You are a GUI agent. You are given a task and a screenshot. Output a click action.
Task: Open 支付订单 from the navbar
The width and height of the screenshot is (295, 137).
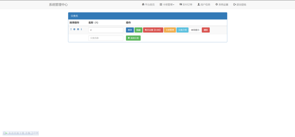[186, 5]
